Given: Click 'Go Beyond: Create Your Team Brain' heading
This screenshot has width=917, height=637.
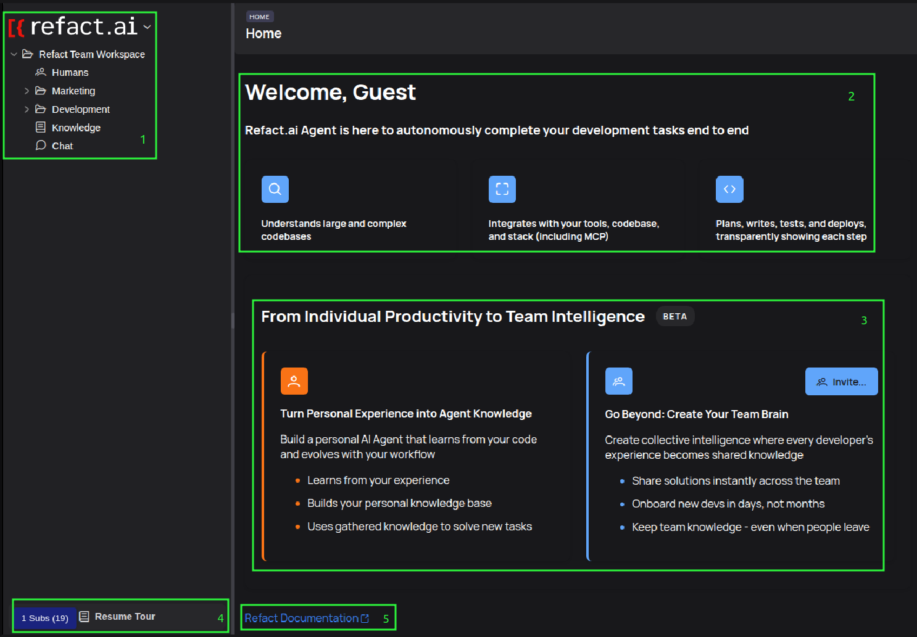Looking at the screenshot, I should tap(697, 414).
